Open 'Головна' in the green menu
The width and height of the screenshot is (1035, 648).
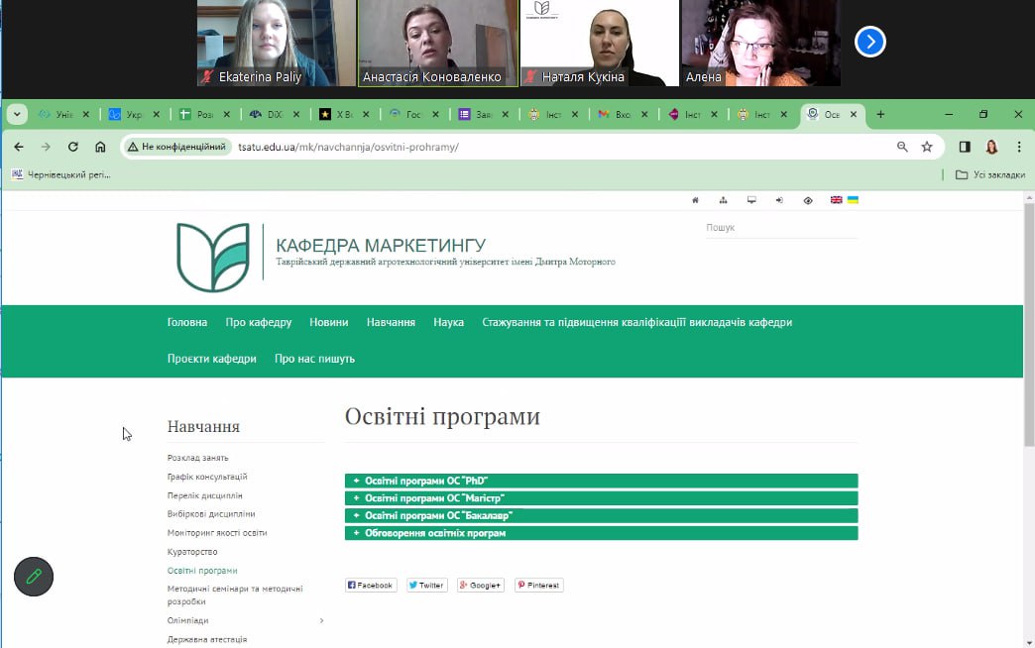pyautogui.click(x=186, y=322)
